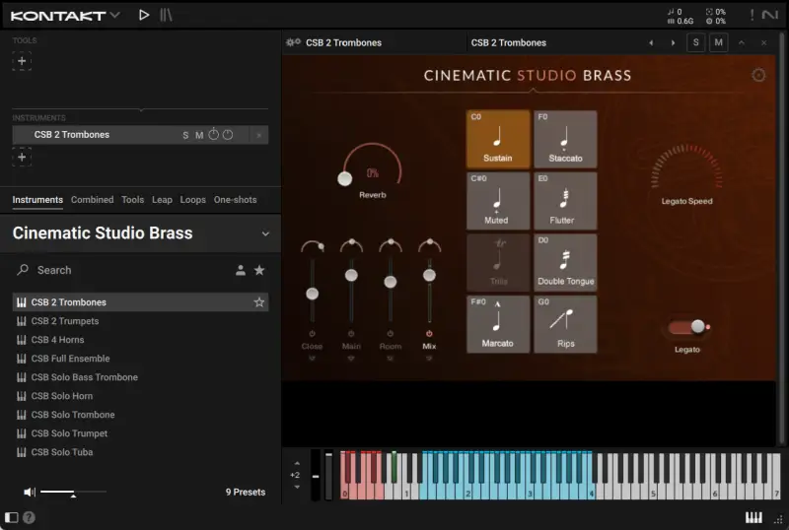Click the preset Search field
The image size is (789, 530).
tap(120, 270)
